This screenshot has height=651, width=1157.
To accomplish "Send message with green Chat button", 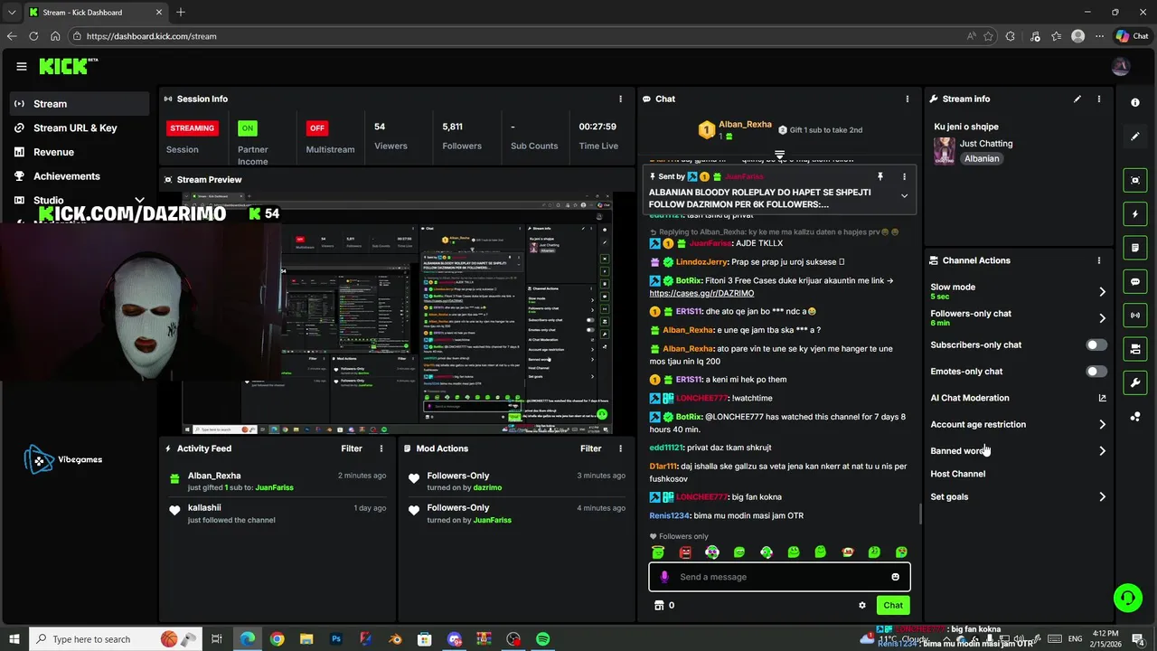I will [893, 606].
